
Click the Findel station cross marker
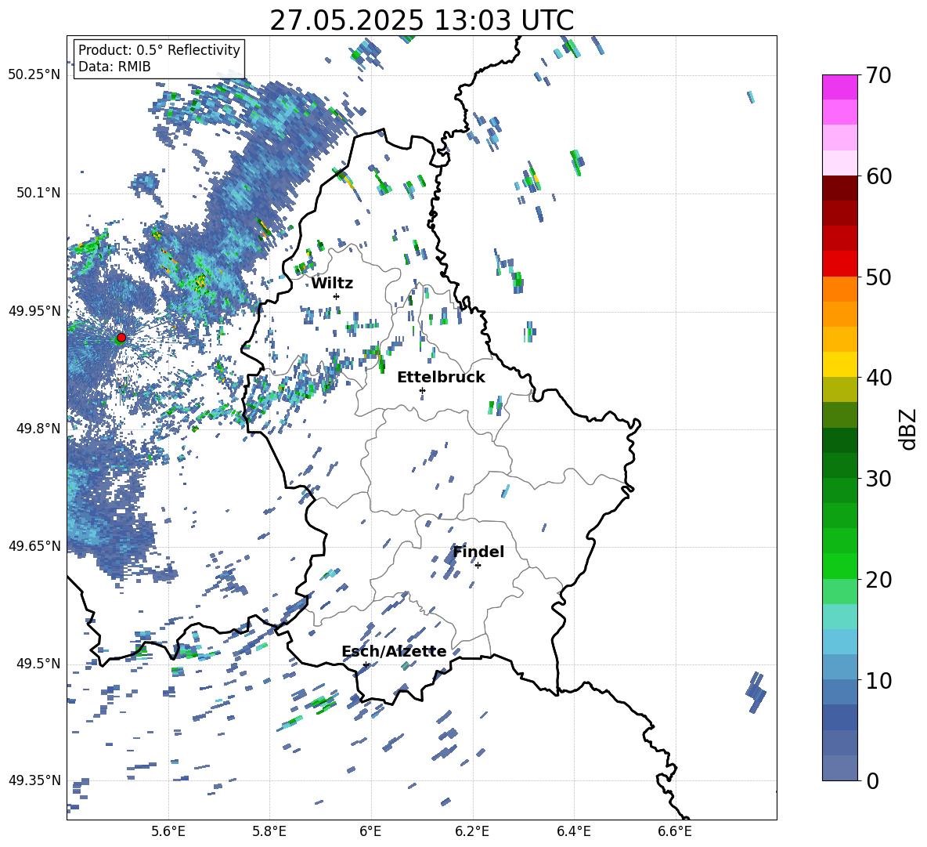tap(478, 566)
